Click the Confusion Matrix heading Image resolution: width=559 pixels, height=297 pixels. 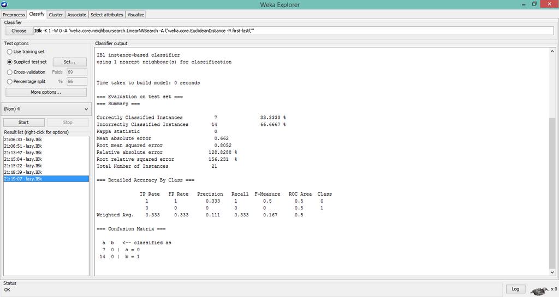pyautogui.click(x=131, y=229)
